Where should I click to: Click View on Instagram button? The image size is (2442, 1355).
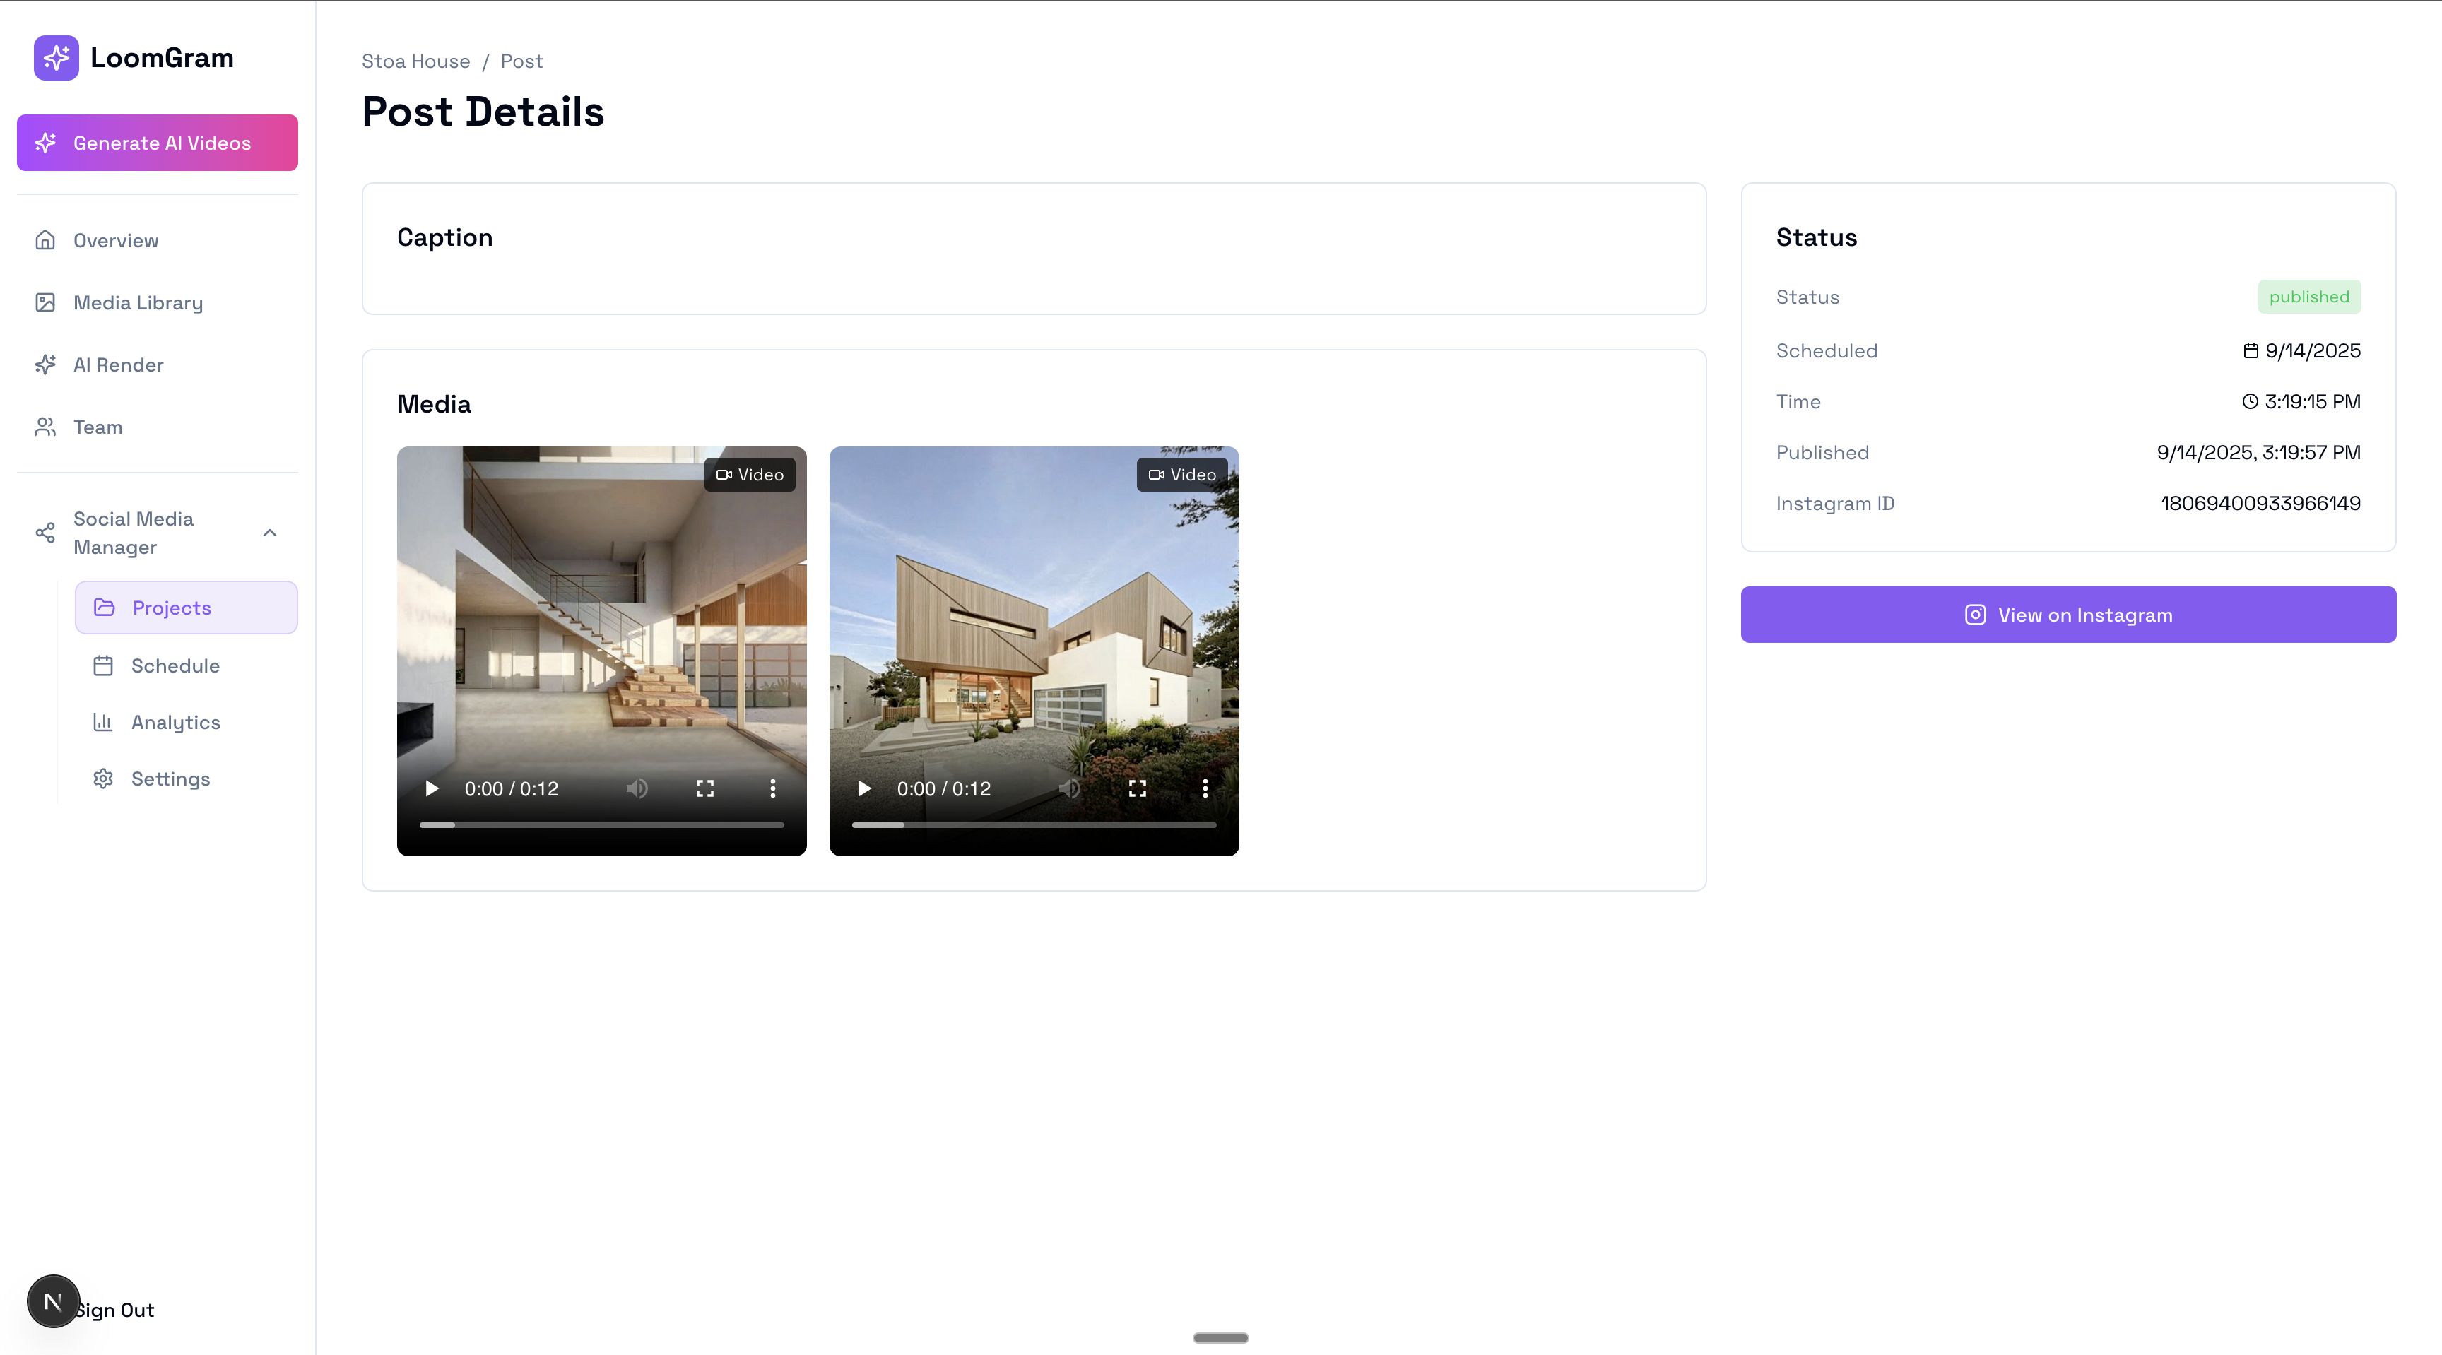click(x=2068, y=615)
